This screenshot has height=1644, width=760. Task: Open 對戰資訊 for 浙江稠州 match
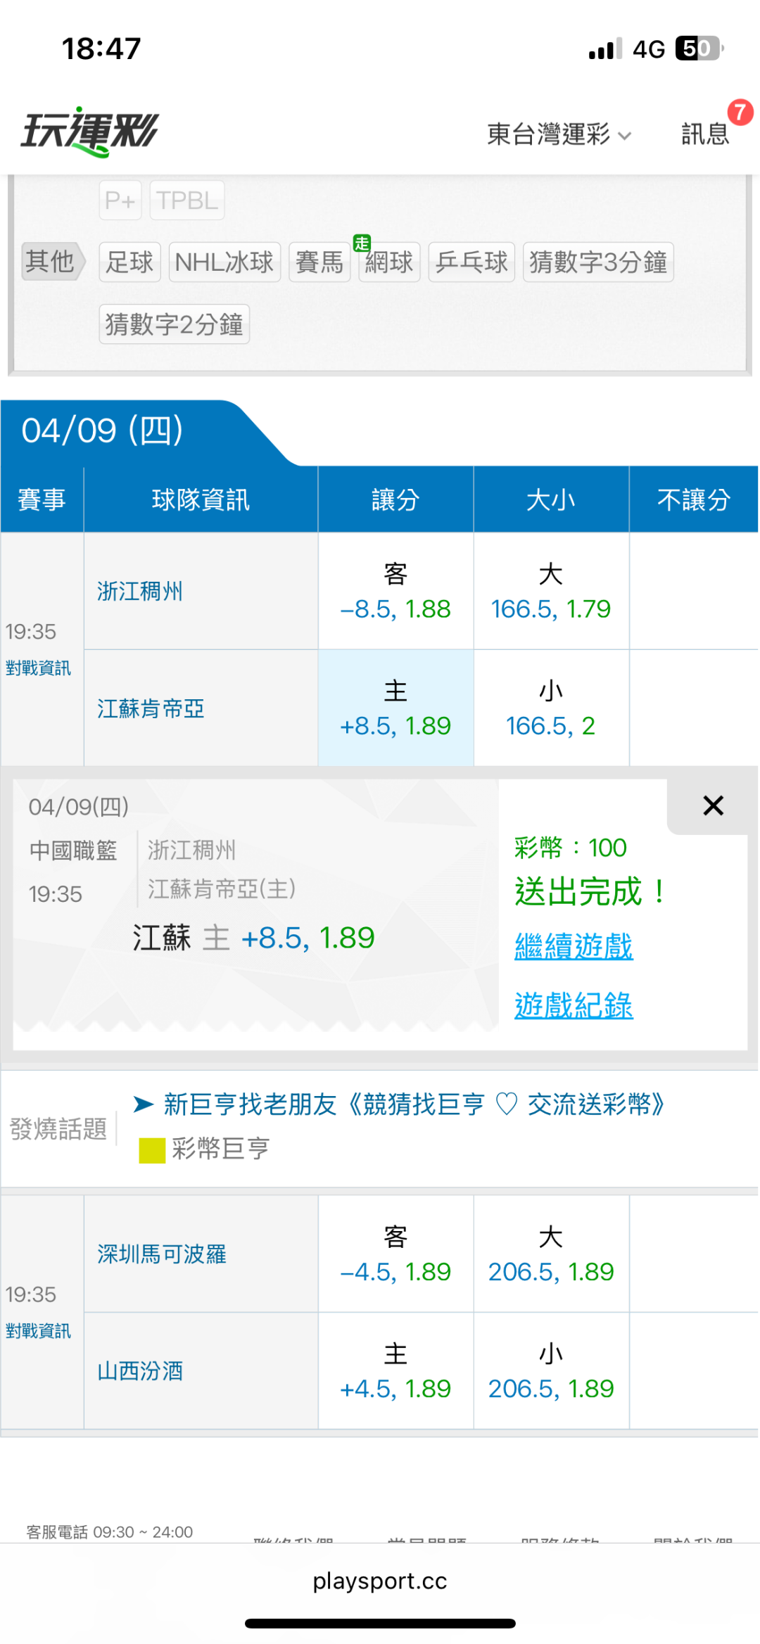pos(38,668)
